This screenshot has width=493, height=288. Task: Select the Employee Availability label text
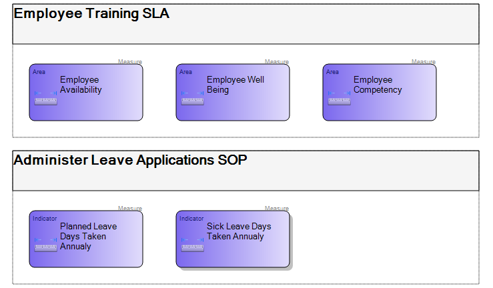click(81, 85)
